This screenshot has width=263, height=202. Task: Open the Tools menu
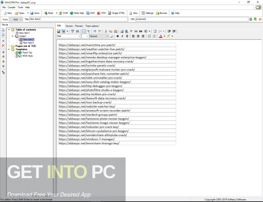coord(20,7)
